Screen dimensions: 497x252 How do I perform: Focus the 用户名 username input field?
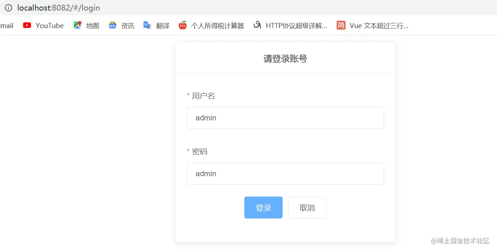point(285,118)
